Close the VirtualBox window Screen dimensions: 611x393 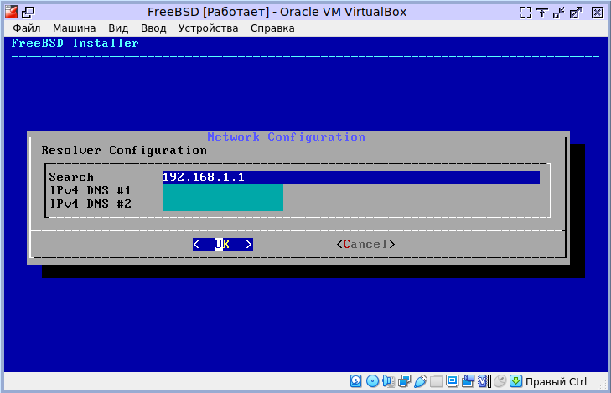point(598,13)
